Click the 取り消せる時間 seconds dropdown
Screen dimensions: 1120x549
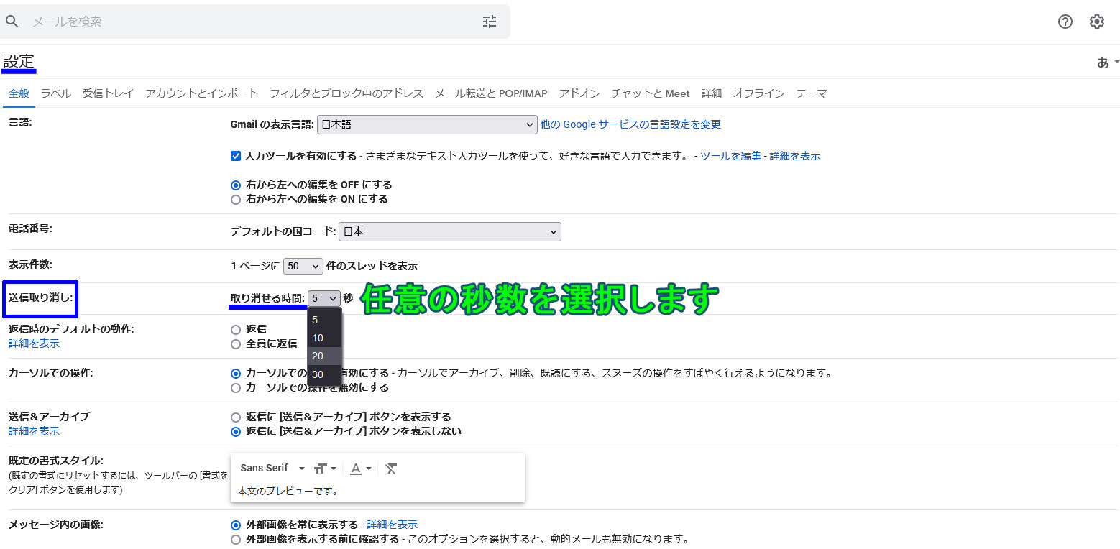click(324, 298)
